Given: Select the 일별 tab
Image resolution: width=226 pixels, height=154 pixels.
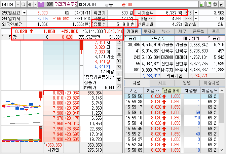Looking at the screenshot, I should [187, 83].
